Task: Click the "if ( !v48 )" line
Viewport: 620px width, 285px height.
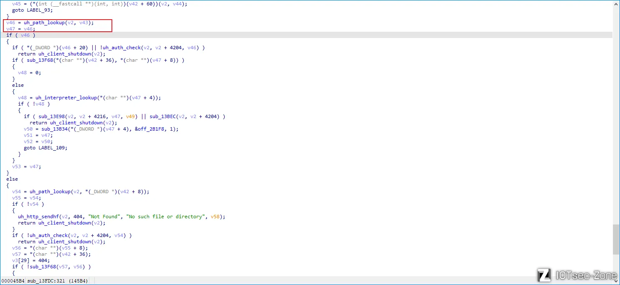Action: pyautogui.click(x=34, y=104)
